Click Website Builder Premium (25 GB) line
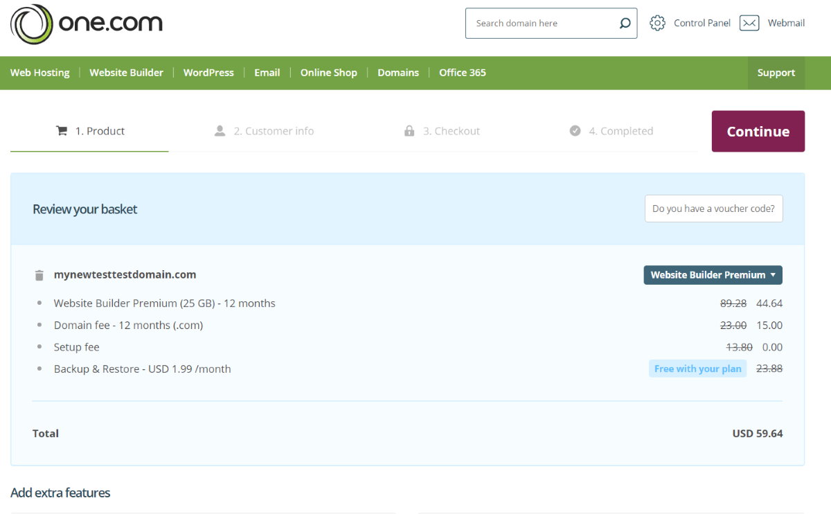831x514 pixels. tap(165, 303)
